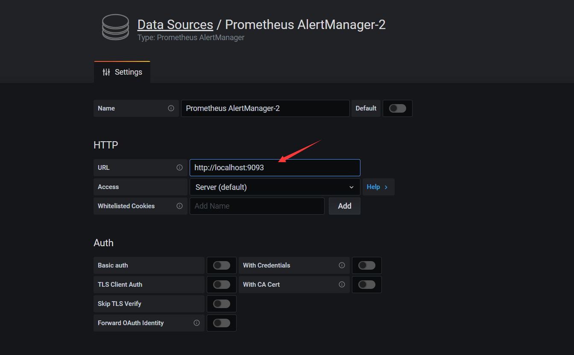
Task: Open the Data Sources breadcrumb link
Action: click(x=175, y=24)
